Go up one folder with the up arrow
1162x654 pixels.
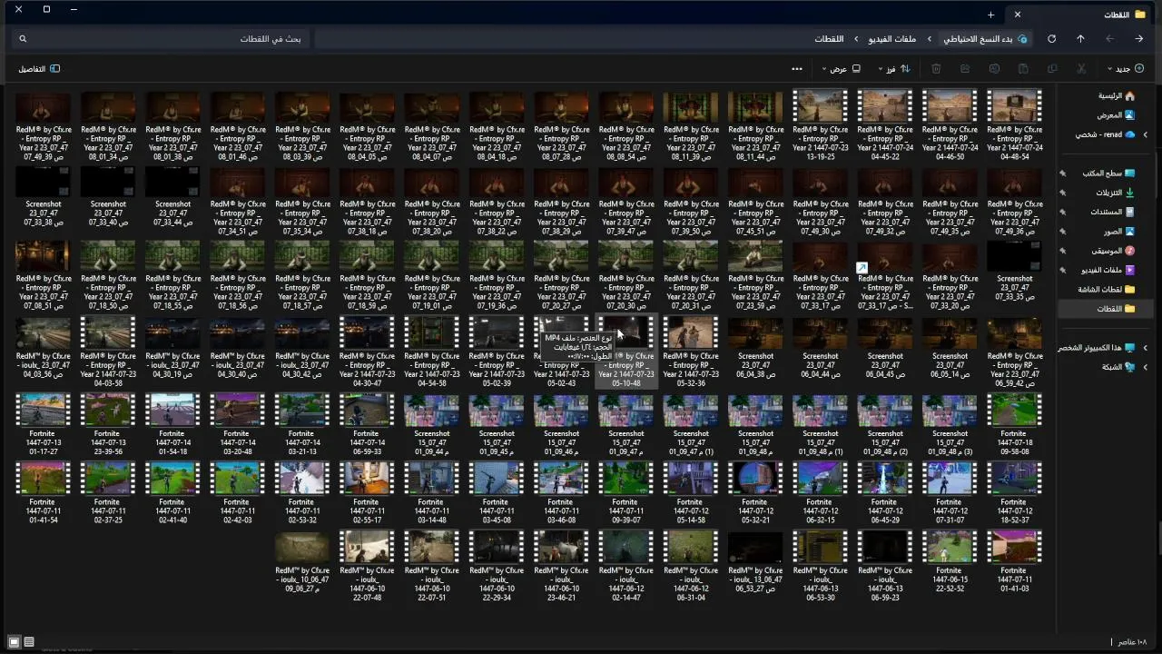pyautogui.click(x=1080, y=39)
